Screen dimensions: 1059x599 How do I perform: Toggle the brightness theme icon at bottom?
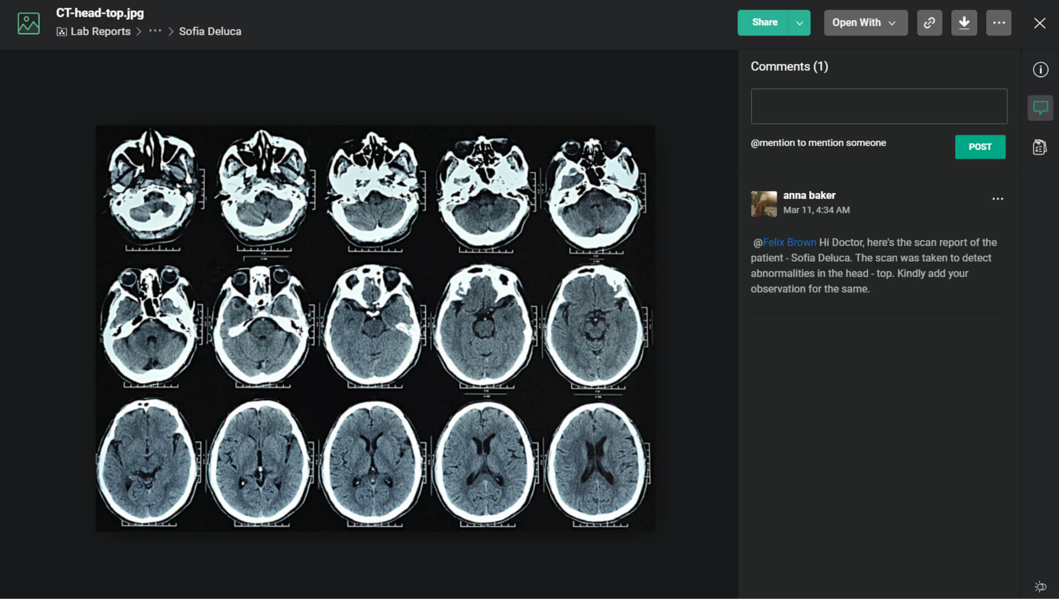[1040, 586]
